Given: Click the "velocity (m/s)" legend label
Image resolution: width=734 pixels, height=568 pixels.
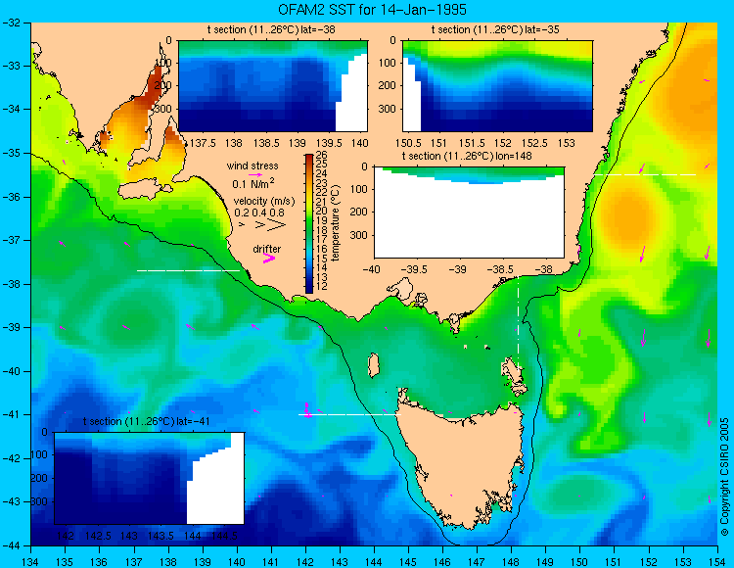Looking at the screenshot, I should tap(264, 202).
